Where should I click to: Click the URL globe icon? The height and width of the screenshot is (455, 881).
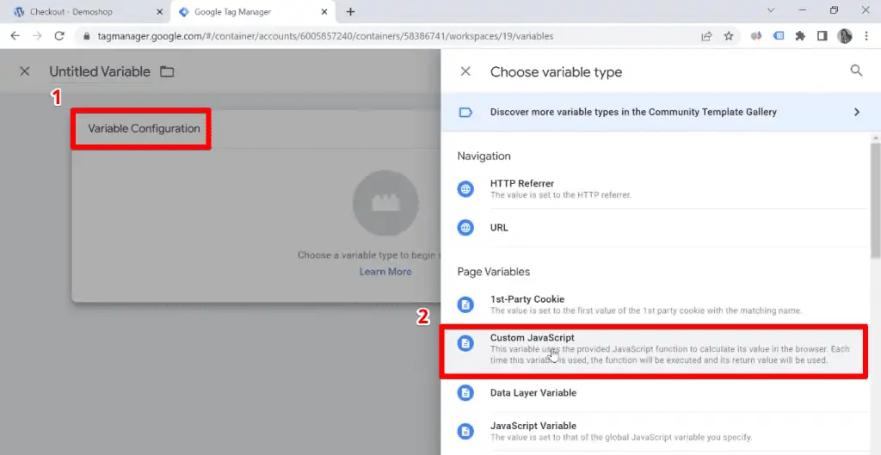[x=465, y=227]
